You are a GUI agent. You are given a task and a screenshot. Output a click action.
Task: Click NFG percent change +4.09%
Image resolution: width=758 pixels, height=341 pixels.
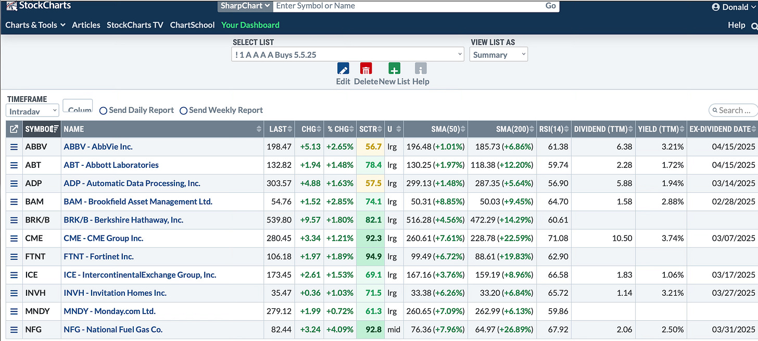click(x=339, y=330)
